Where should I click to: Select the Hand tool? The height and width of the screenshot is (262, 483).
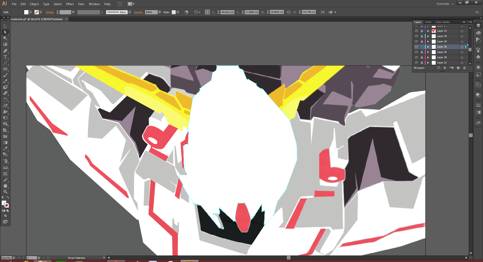[5, 186]
